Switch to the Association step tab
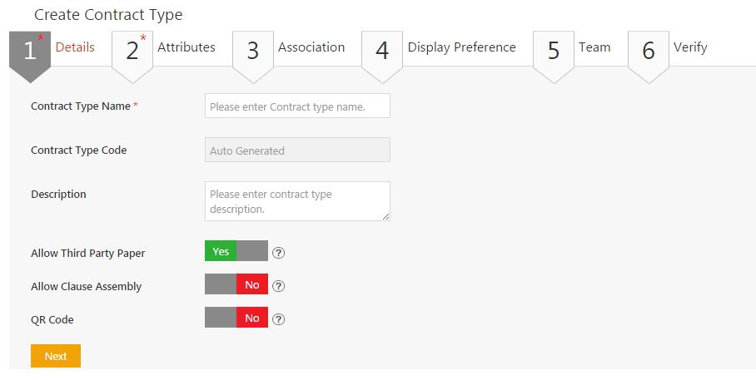The height and width of the screenshot is (380, 756). point(311,47)
